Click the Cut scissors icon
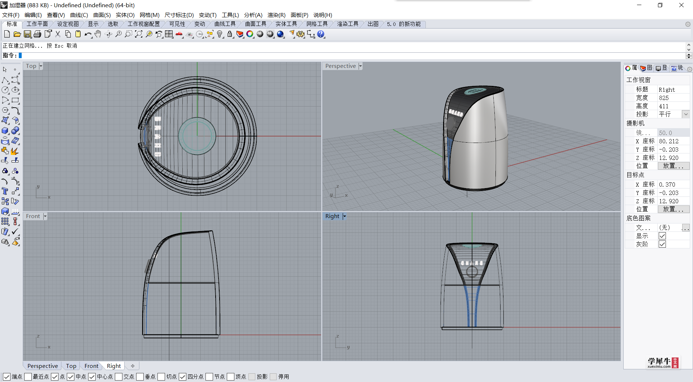Image resolution: width=693 pixels, height=382 pixels. pyautogui.click(x=58, y=34)
